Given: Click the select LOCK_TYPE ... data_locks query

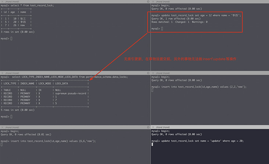Looking at the screenshot, I should tap(70, 77).
